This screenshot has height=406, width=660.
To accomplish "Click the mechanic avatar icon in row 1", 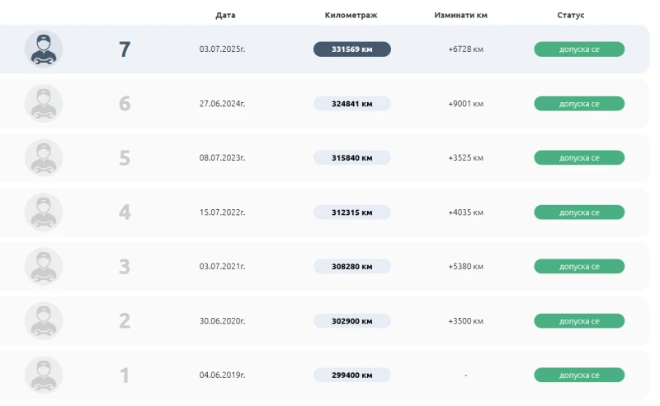I will point(44,376).
